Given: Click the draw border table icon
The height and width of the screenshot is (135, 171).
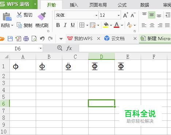Looking at the screenshot, I should (x=93, y=25).
